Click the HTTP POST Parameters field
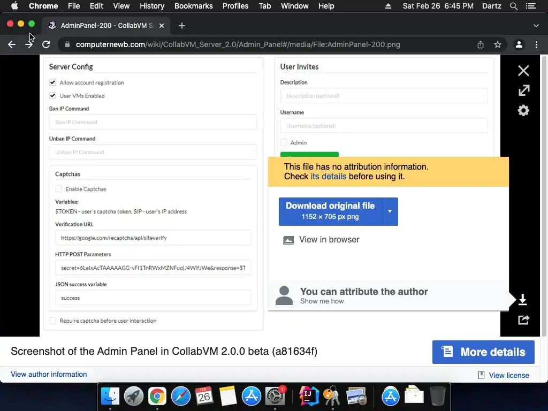Viewport: 548px width, 411px height. pos(153,268)
